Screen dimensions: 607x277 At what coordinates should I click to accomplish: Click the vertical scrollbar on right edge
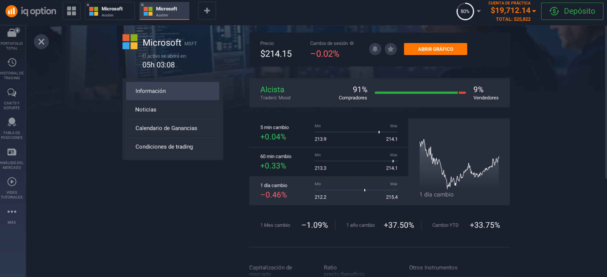click(x=606, y=102)
